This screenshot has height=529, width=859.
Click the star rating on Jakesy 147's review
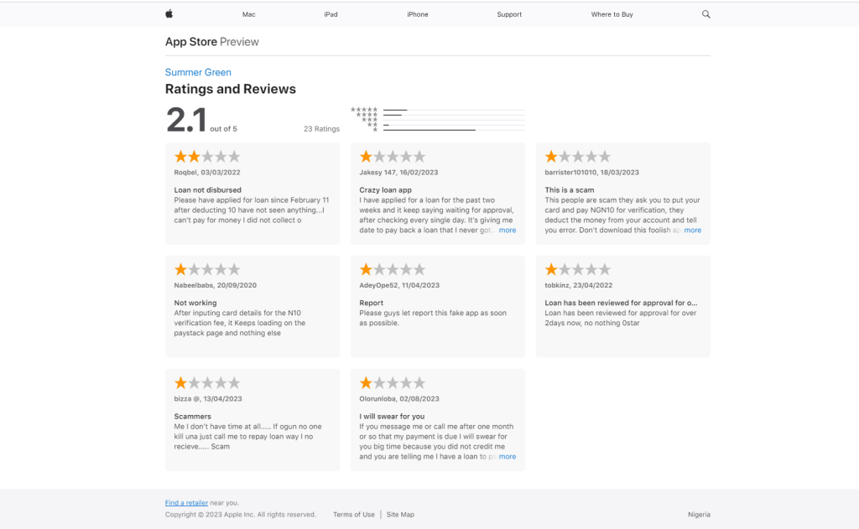(393, 157)
